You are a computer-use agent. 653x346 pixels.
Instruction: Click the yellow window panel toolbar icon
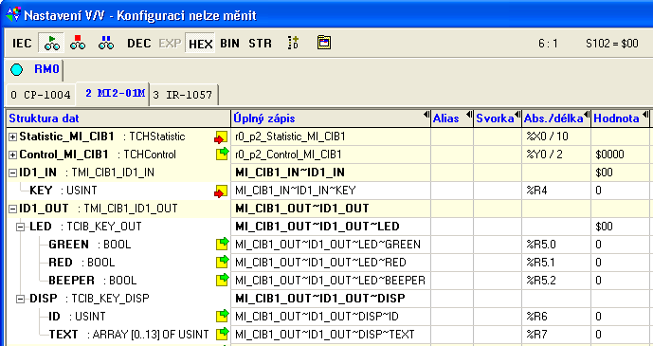[324, 43]
